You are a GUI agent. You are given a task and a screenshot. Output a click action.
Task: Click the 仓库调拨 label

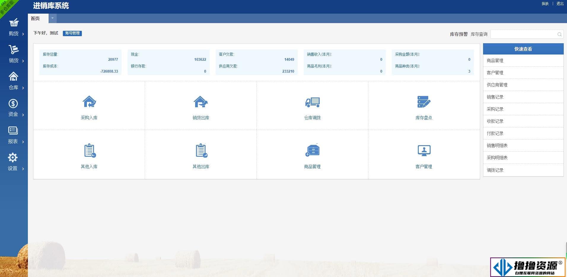click(x=313, y=118)
